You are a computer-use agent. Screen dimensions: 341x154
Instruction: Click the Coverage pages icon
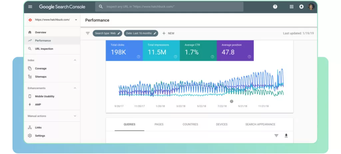tap(30, 69)
